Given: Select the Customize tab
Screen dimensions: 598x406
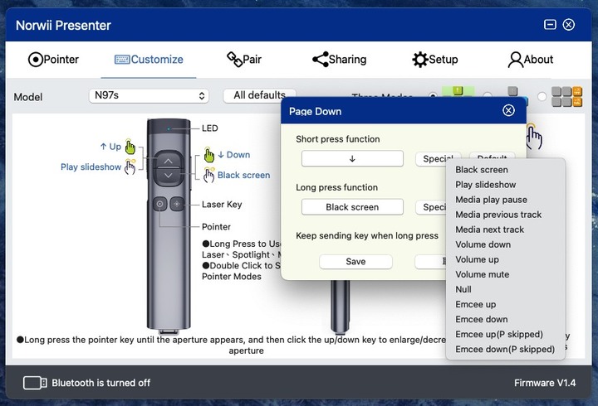Looking at the screenshot, I should click(x=149, y=60).
